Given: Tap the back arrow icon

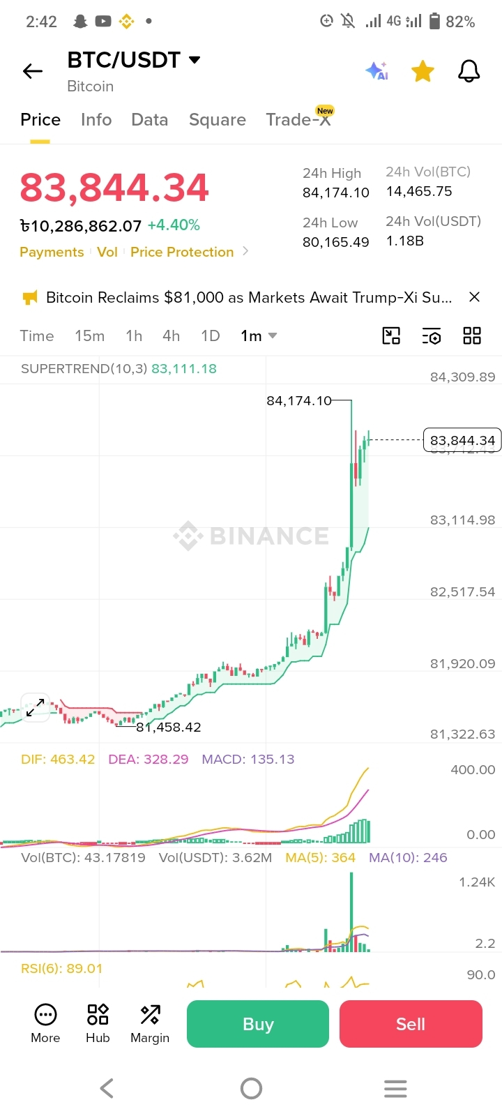Looking at the screenshot, I should pos(33,71).
